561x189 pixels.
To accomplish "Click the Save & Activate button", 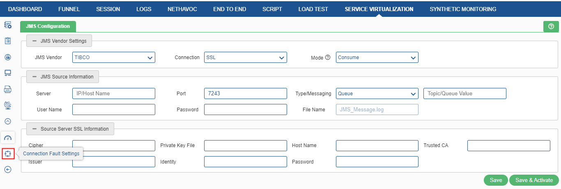I will click(x=534, y=180).
